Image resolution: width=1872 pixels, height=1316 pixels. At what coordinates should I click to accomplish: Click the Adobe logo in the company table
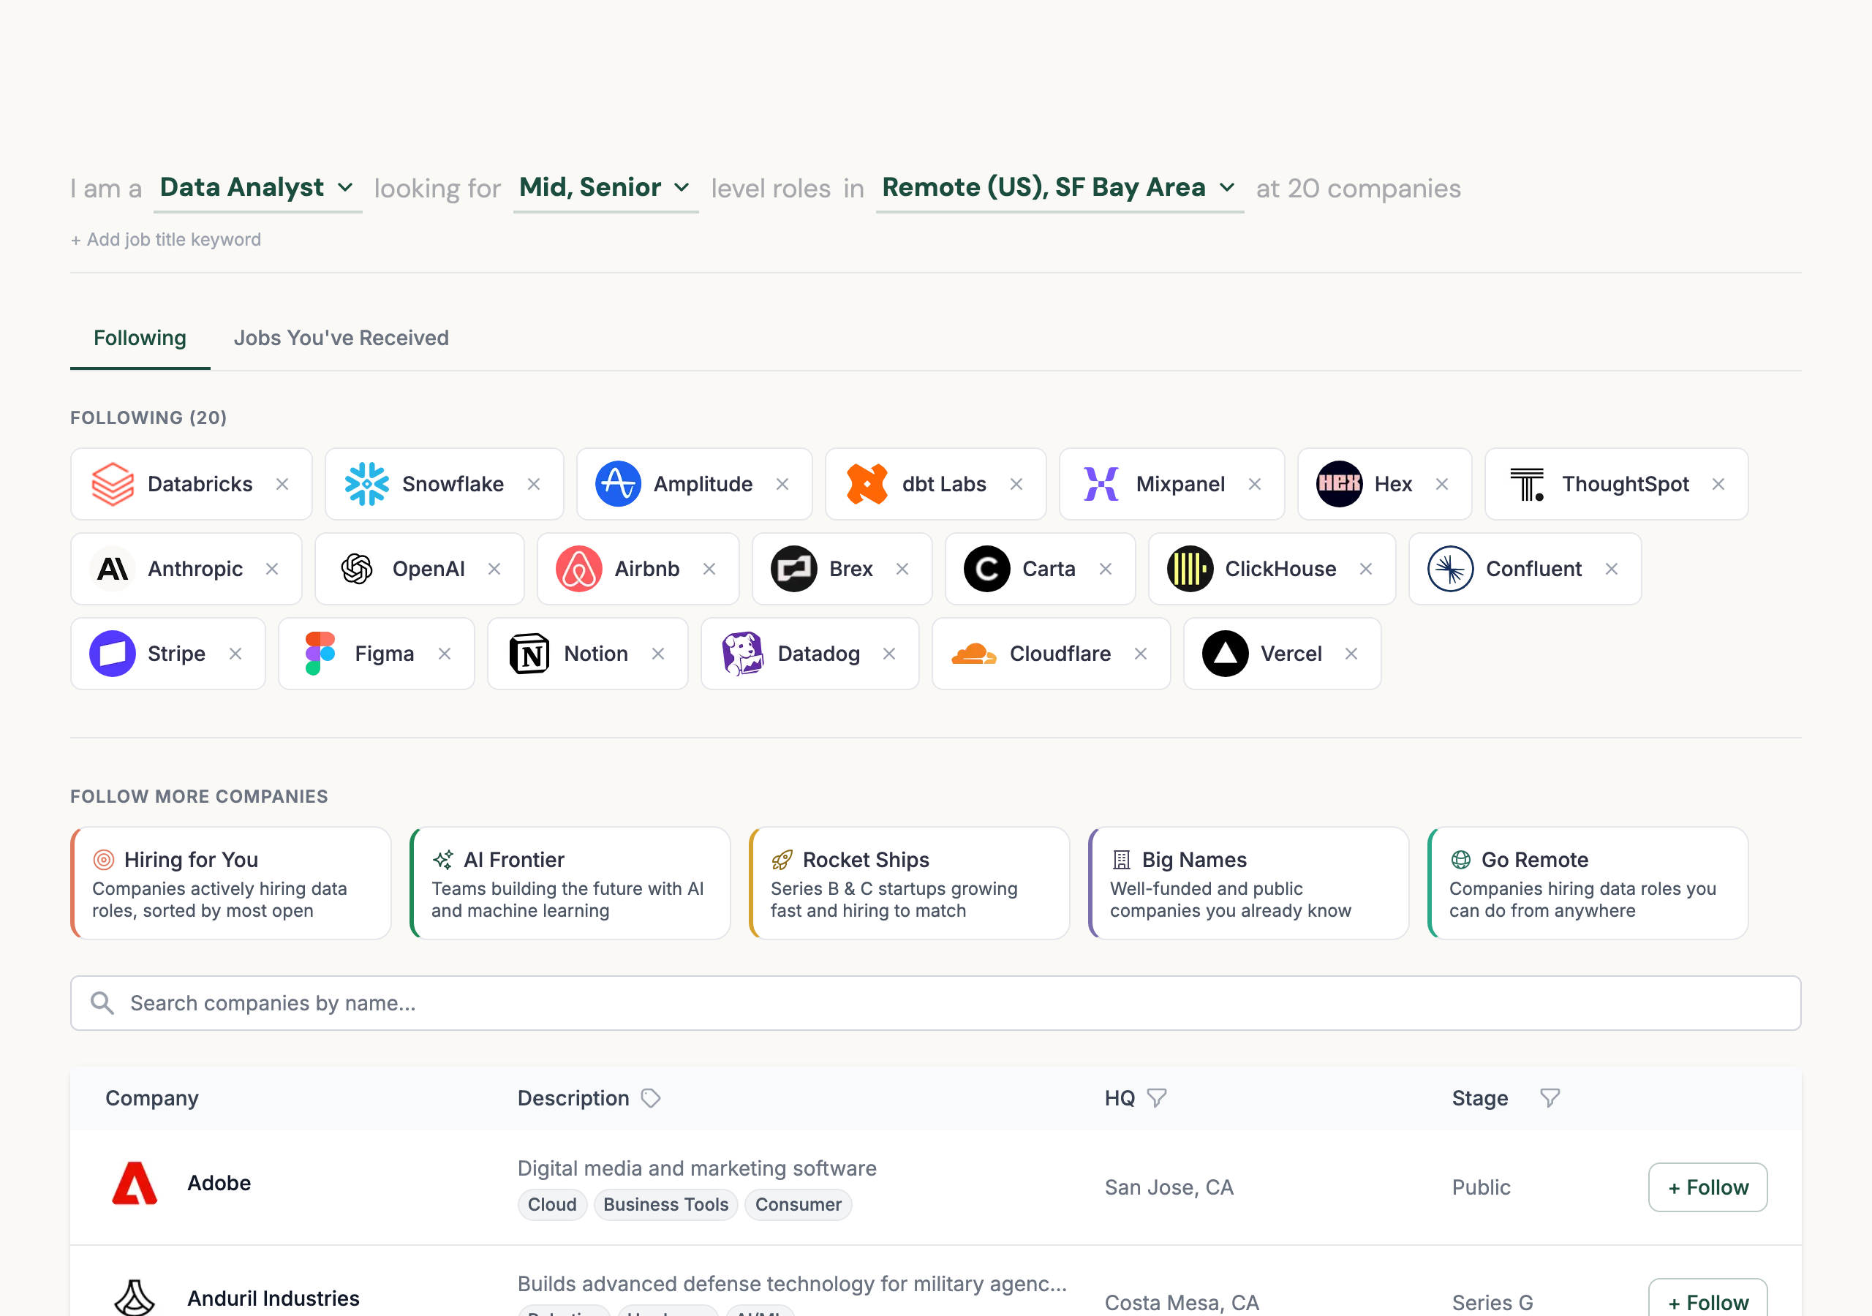(x=135, y=1183)
